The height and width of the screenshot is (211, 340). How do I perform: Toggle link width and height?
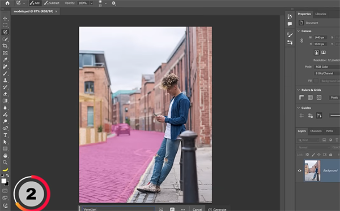coord(301,41)
